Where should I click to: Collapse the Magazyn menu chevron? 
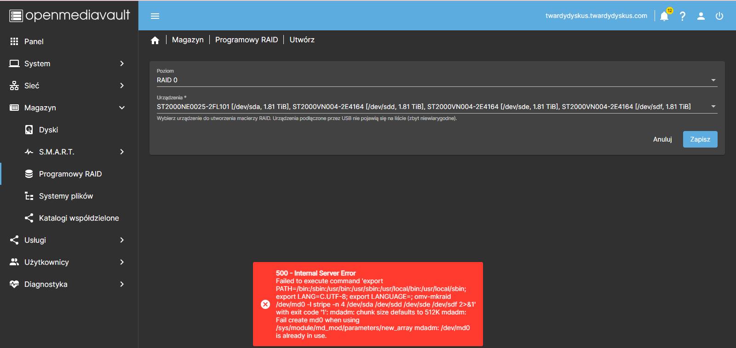pos(122,108)
